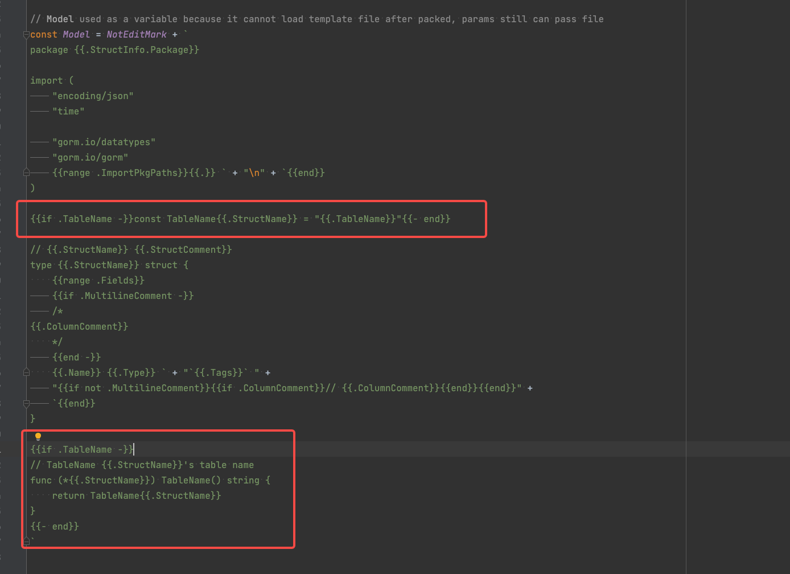Screen dimensions: 790x574
Task: Click the {{.Tags}} template token
Action: 219,373
